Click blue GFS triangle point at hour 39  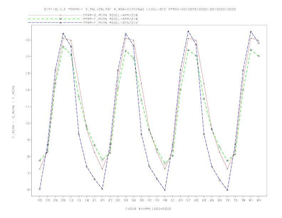[141, 134]
